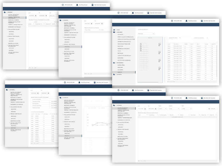Open Inicio date calendar icon beside Turno filter
This screenshot has height=166, width=222.
point(145,109)
